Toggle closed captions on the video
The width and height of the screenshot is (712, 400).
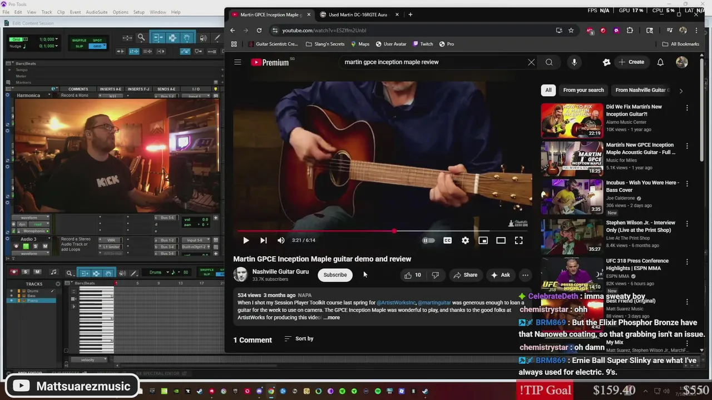447,241
